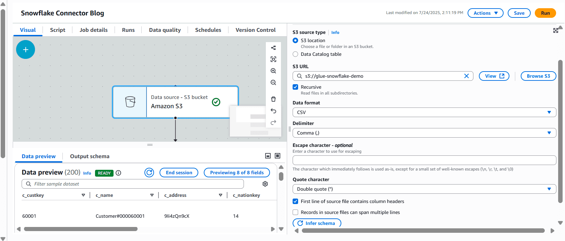
Task: Click the fit view canvas icon
Action: (x=273, y=59)
